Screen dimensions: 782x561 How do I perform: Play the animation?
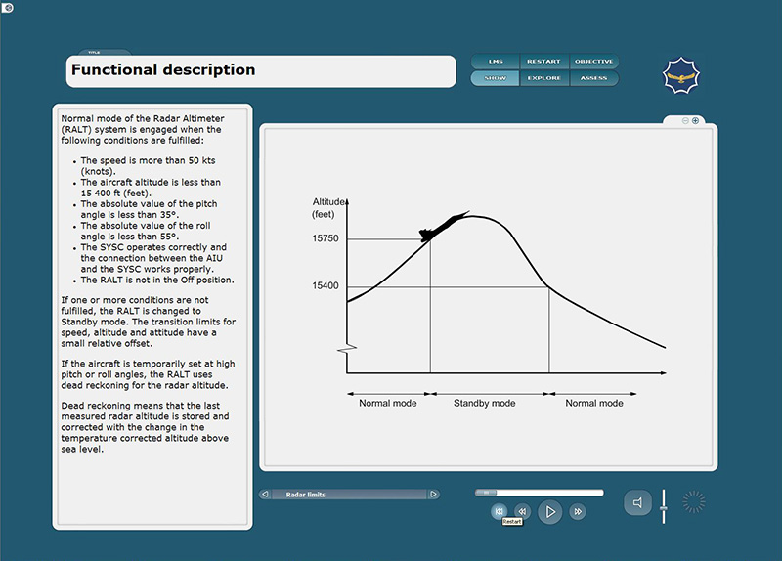click(x=550, y=512)
